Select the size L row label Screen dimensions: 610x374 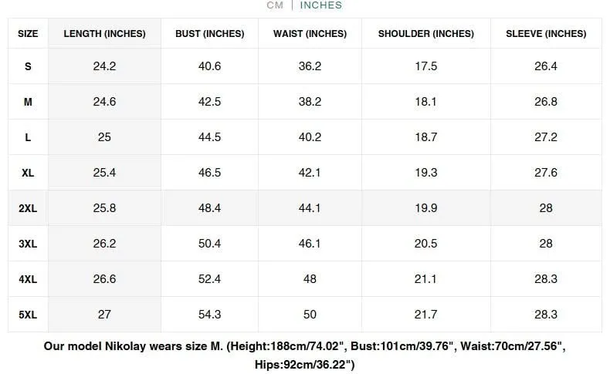tap(28, 137)
